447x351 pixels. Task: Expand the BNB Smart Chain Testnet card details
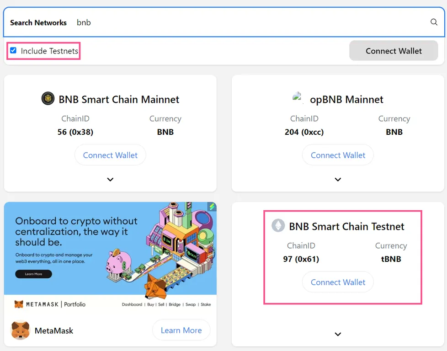[338, 334]
